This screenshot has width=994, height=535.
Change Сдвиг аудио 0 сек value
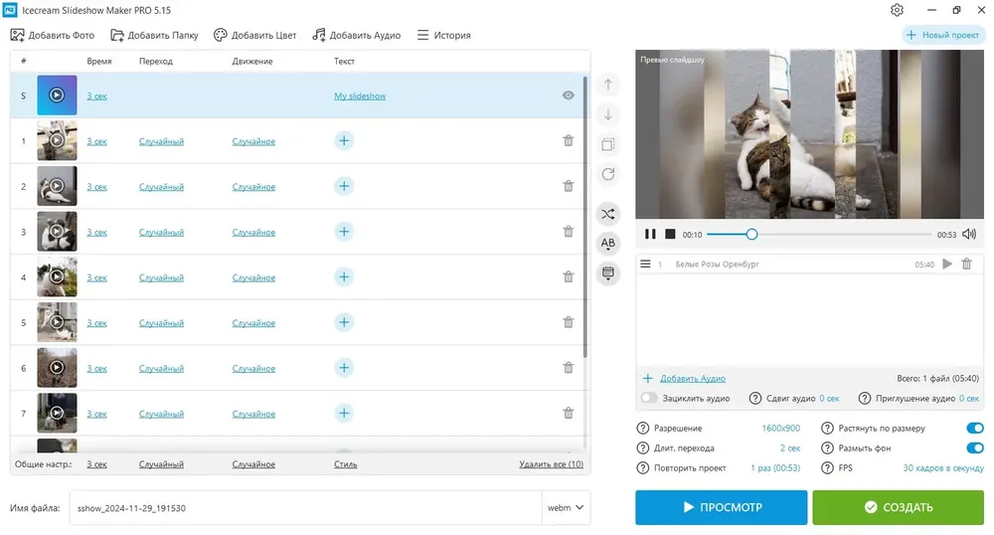coord(829,399)
